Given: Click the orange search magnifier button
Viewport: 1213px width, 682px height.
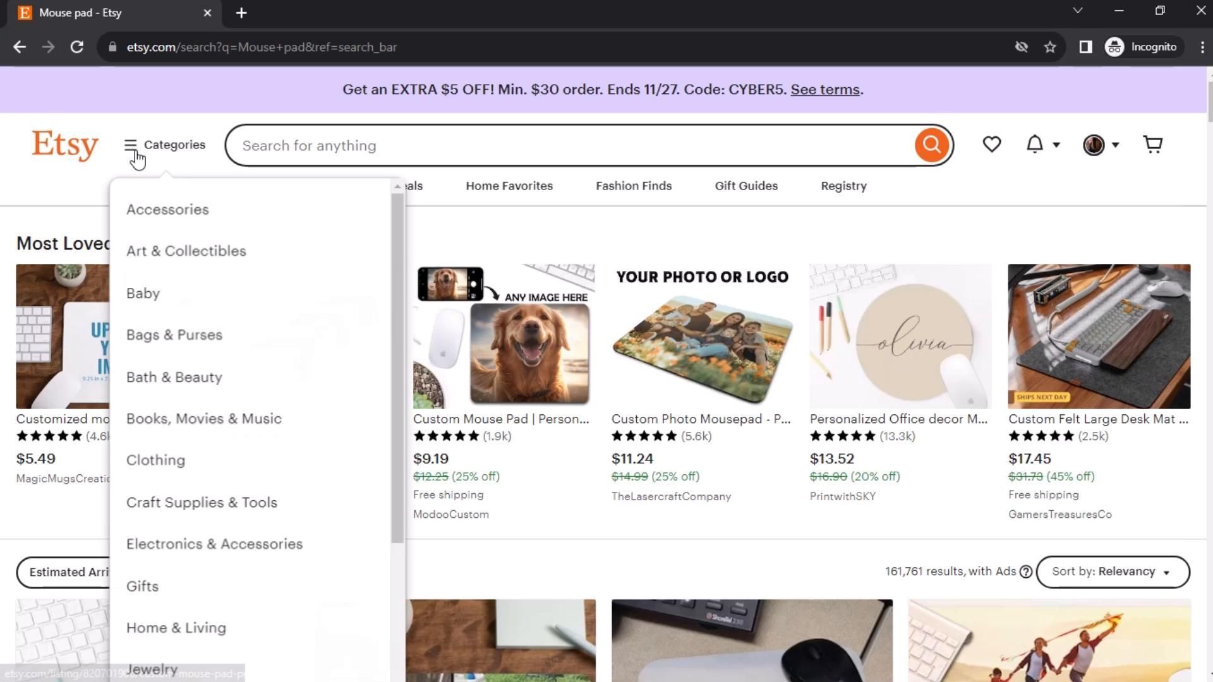Looking at the screenshot, I should [931, 145].
